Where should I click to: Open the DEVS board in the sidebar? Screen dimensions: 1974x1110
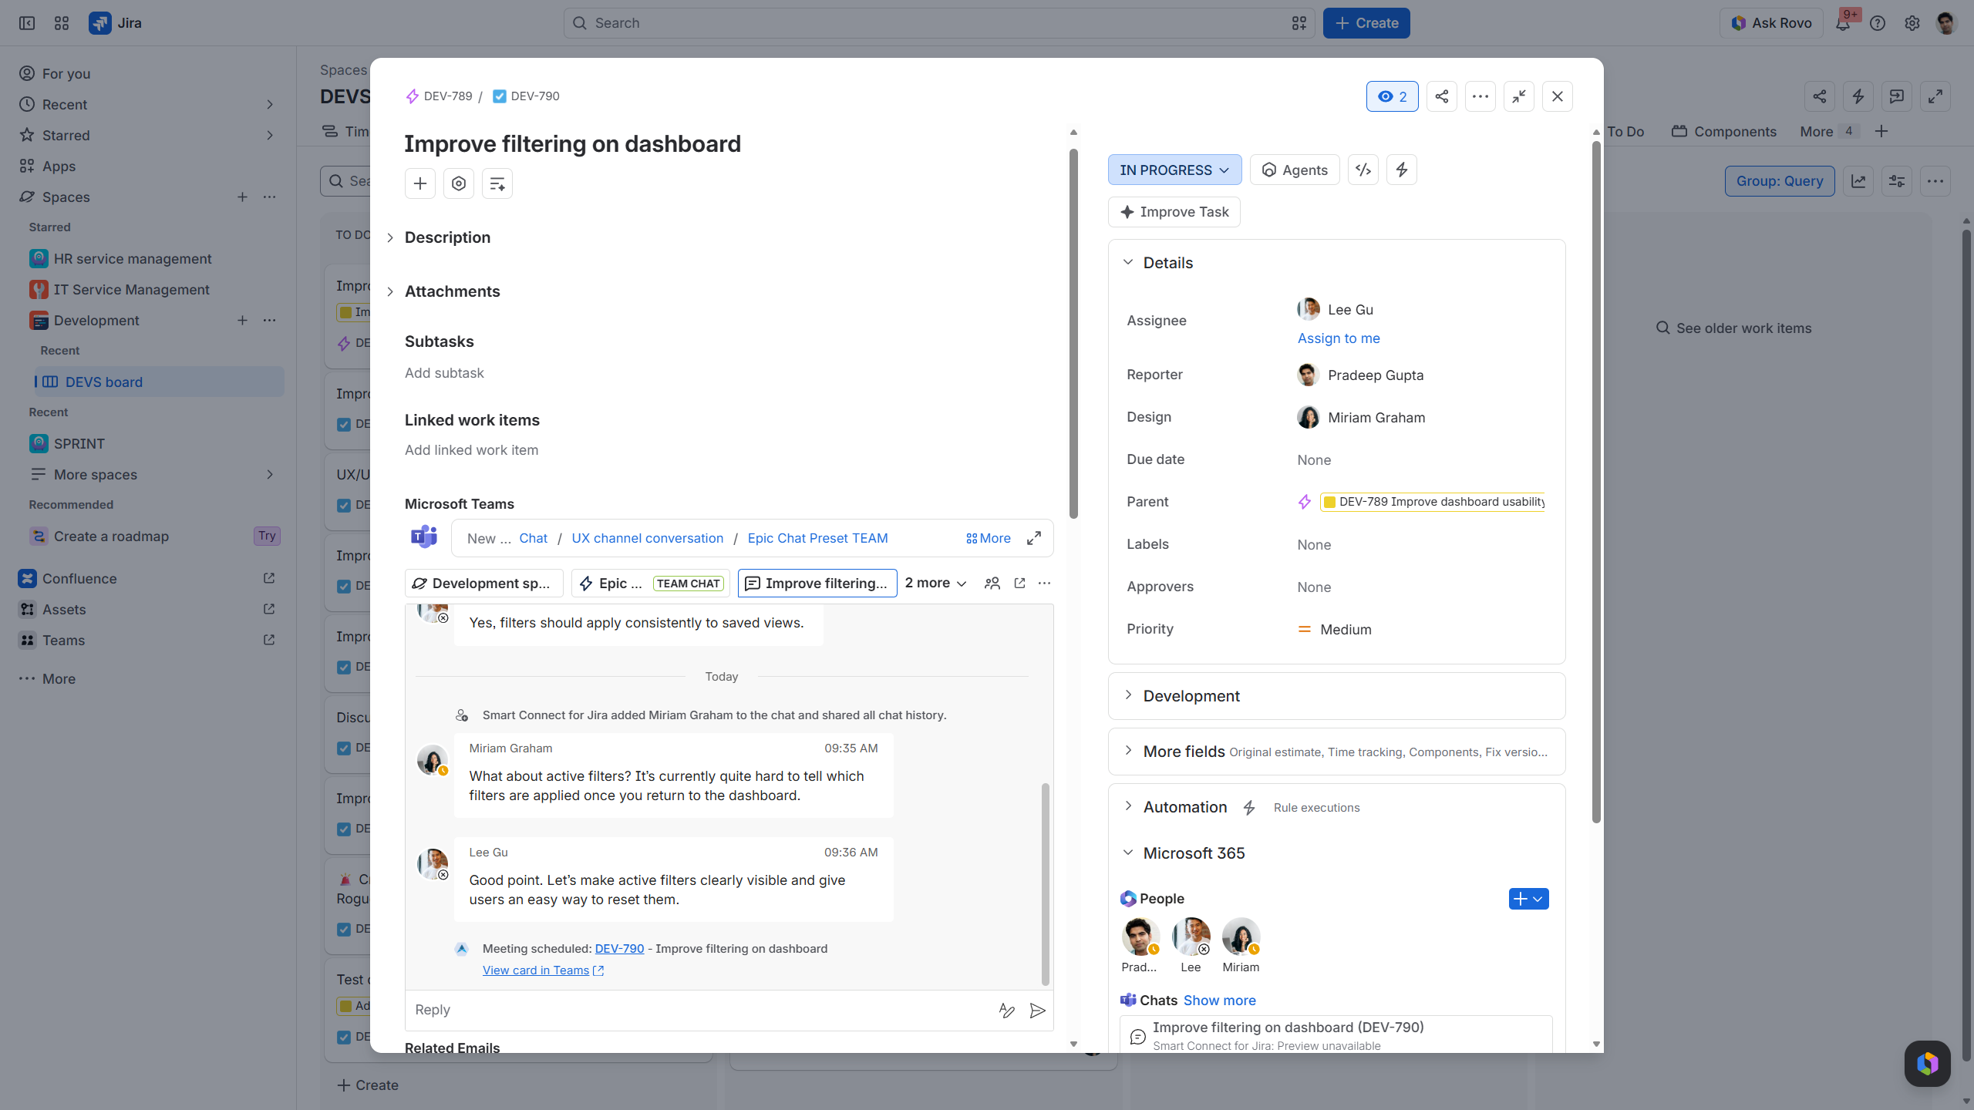pos(159,382)
